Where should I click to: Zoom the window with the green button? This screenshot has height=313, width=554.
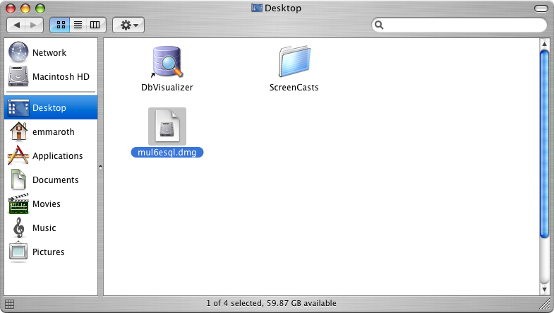pos(40,8)
